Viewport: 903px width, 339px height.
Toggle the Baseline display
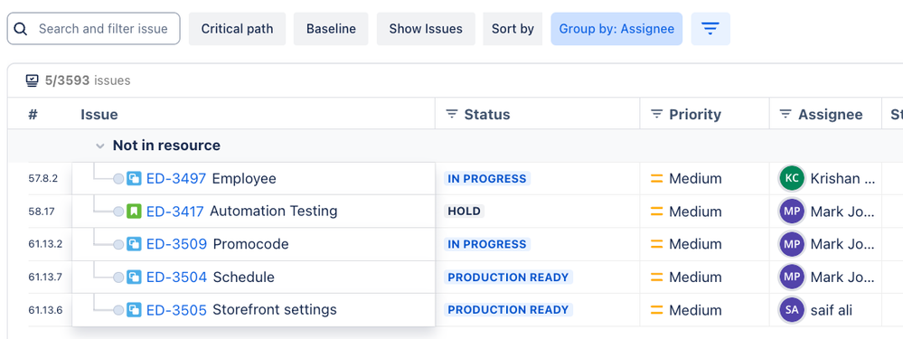(x=331, y=29)
